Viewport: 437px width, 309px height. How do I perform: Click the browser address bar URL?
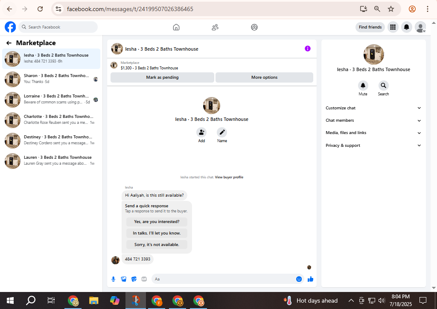[x=130, y=9]
